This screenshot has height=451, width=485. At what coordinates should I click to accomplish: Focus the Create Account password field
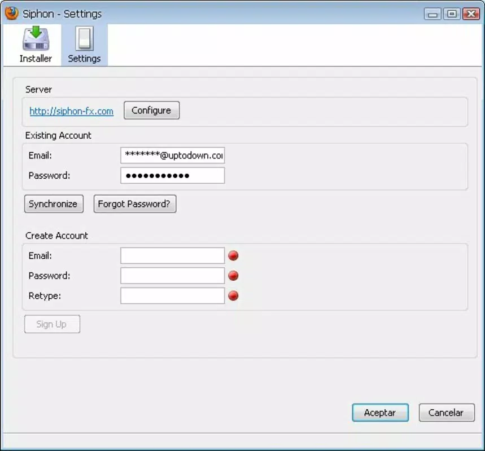[173, 276]
